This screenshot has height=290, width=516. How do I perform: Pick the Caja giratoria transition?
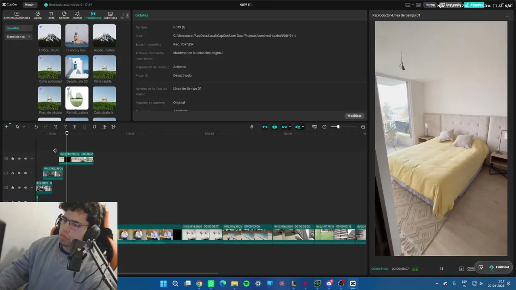(104, 100)
